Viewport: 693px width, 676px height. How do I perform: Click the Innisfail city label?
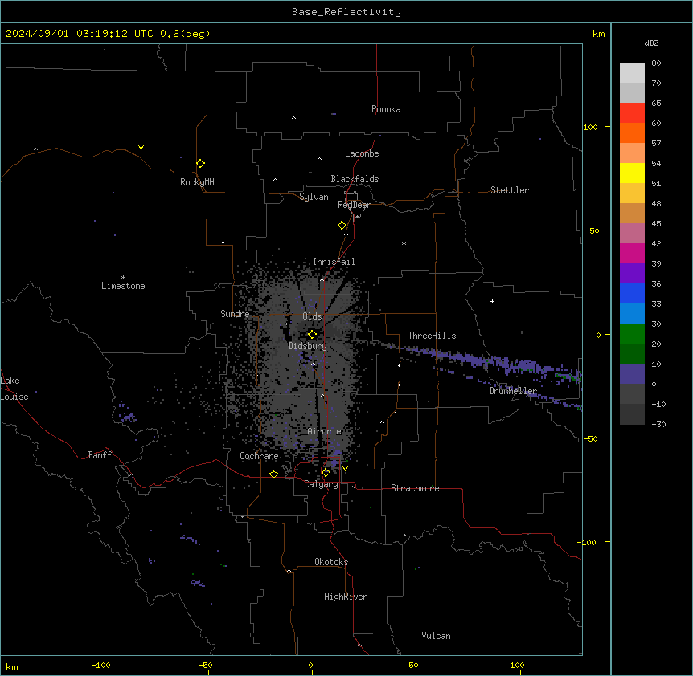[334, 262]
